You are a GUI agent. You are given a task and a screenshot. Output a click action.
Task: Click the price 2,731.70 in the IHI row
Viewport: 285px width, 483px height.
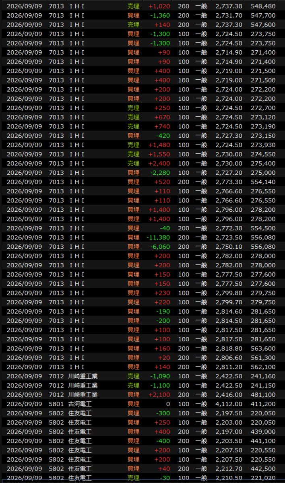[229, 15]
